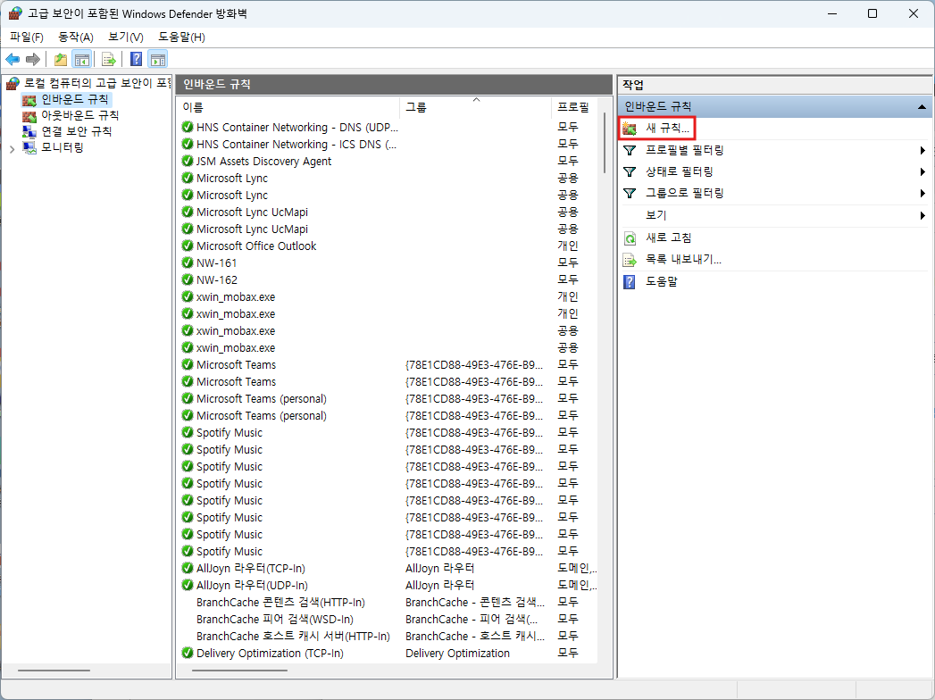Open the 보기(V) menu
Image resolution: width=935 pixels, height=700 pixels.
coord(126,37)
